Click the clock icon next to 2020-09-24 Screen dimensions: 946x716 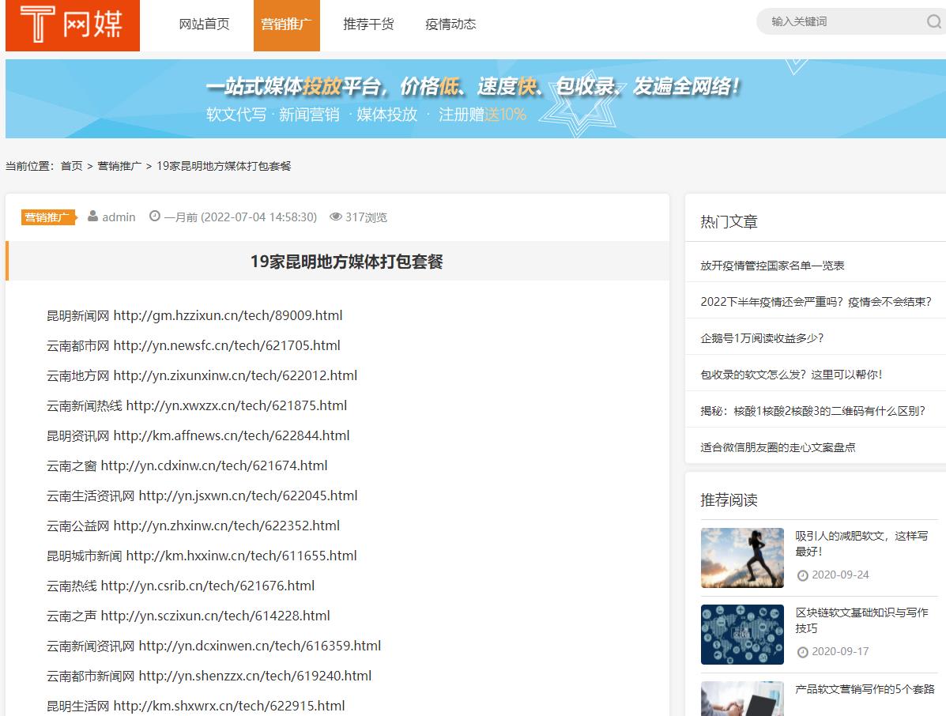(x=802, y=575)
